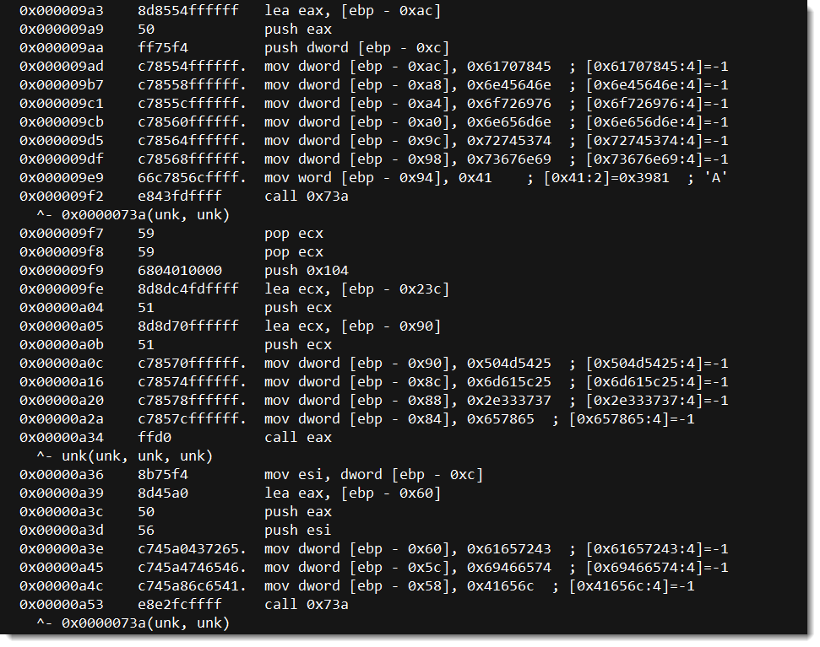Select the "push 0x104" instruction
Image resolution: width=820 pixels, height=647 pixels.
[306, 271]
